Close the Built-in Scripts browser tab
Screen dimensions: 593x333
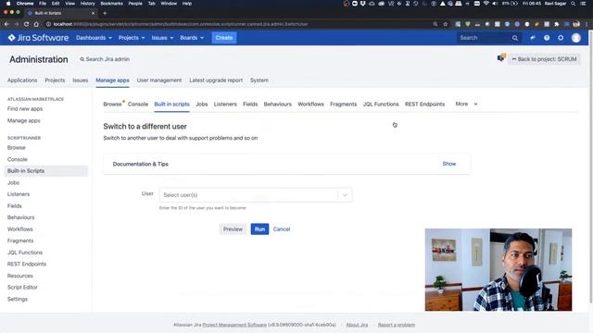93,13
